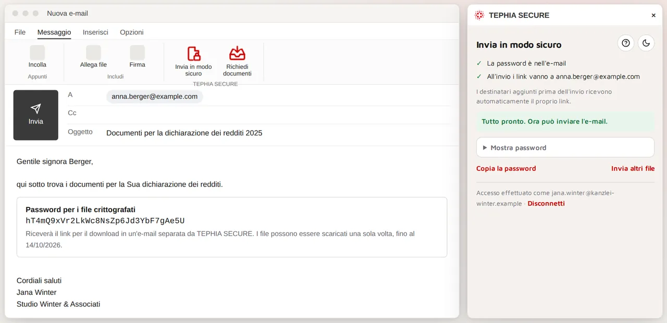Click the Copia la password link
Viewport: 667px width, 323px height.
tap(506, 168)
